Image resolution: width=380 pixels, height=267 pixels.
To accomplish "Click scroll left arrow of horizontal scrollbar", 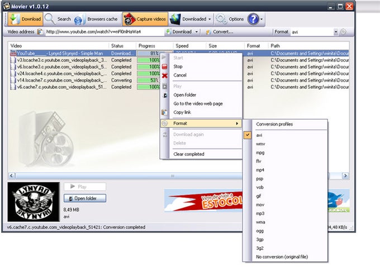I will point(11,176).
